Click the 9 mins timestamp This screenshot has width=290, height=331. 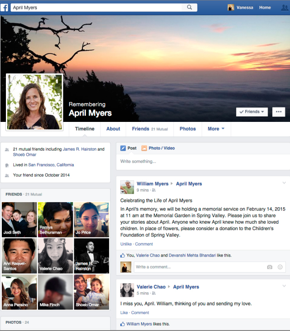(142, 190)
